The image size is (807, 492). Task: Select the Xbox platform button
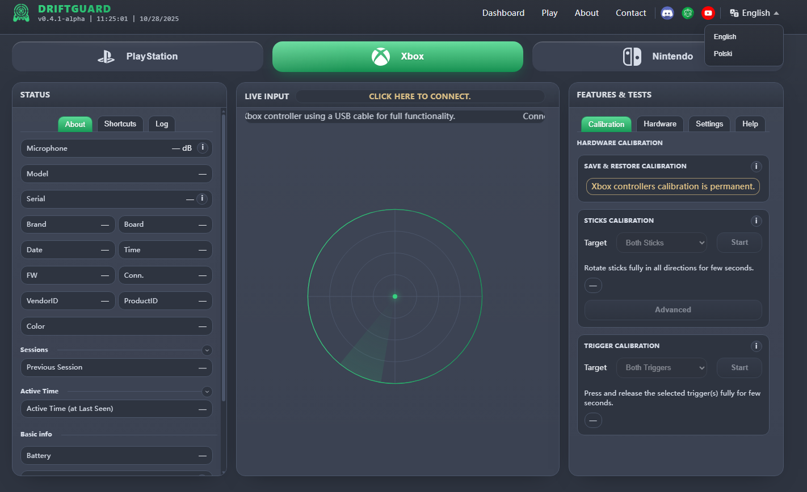[397, 57]
